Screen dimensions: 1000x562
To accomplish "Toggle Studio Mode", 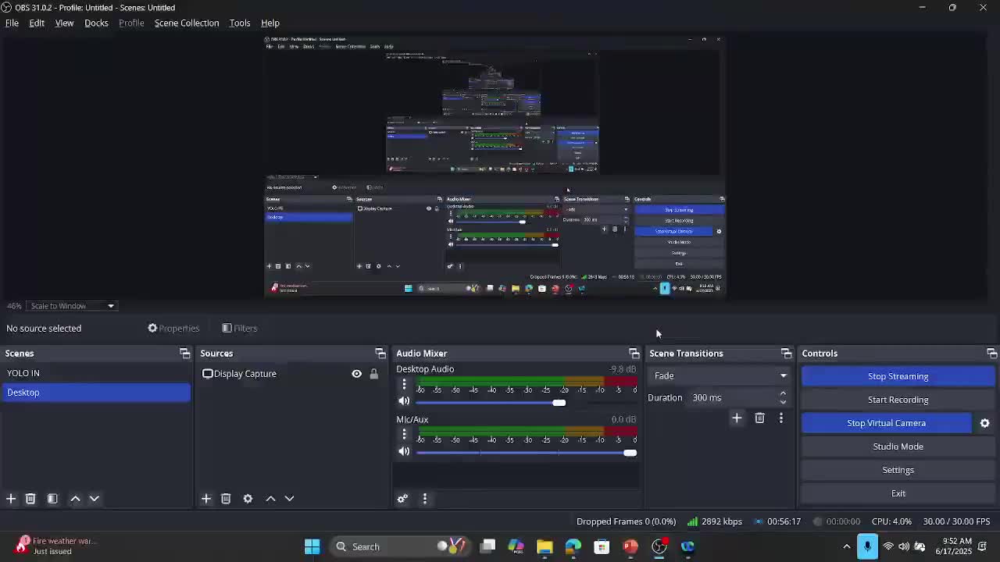I will coord(898,446).
